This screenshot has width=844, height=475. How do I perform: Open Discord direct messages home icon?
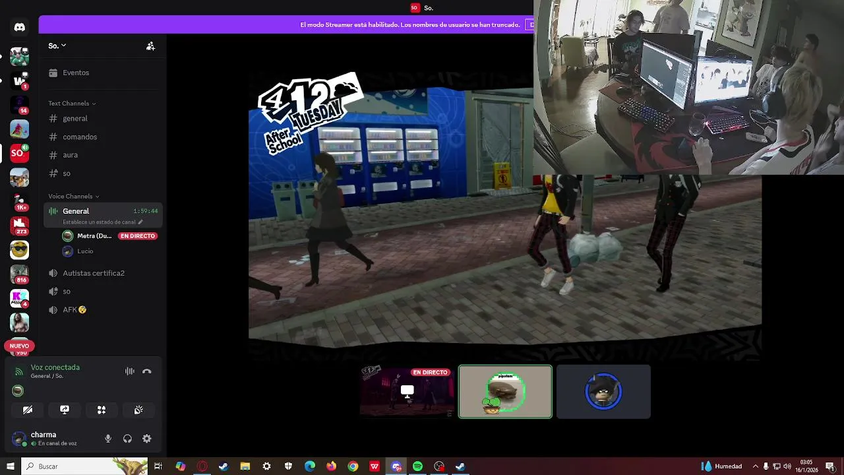pyautogui.click(x=19, y=27)
